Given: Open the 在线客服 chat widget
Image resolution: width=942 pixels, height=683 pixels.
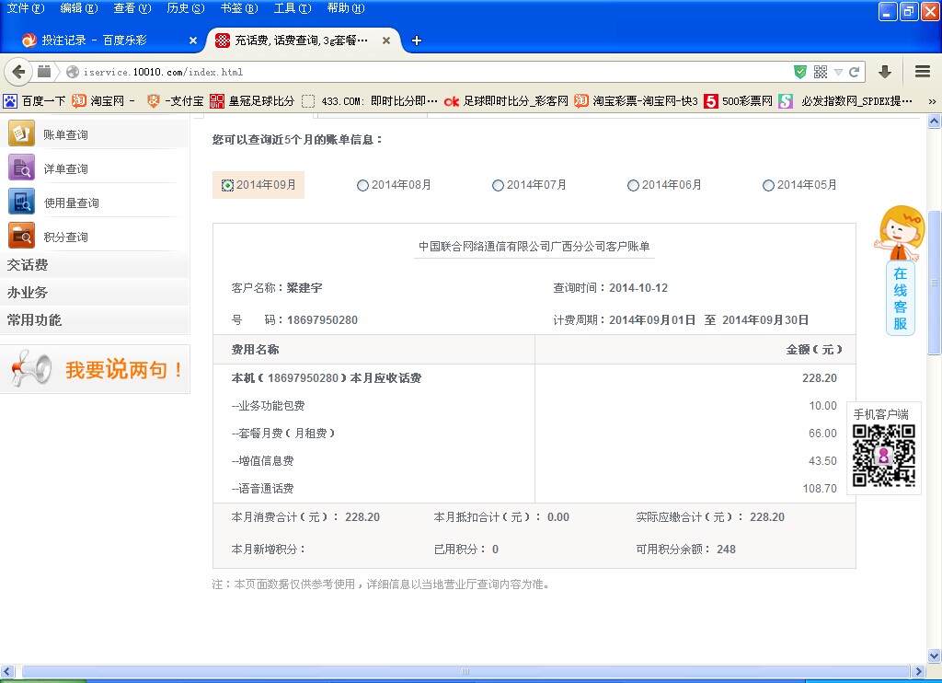Looking at the screenshot, I should (900, 297).
